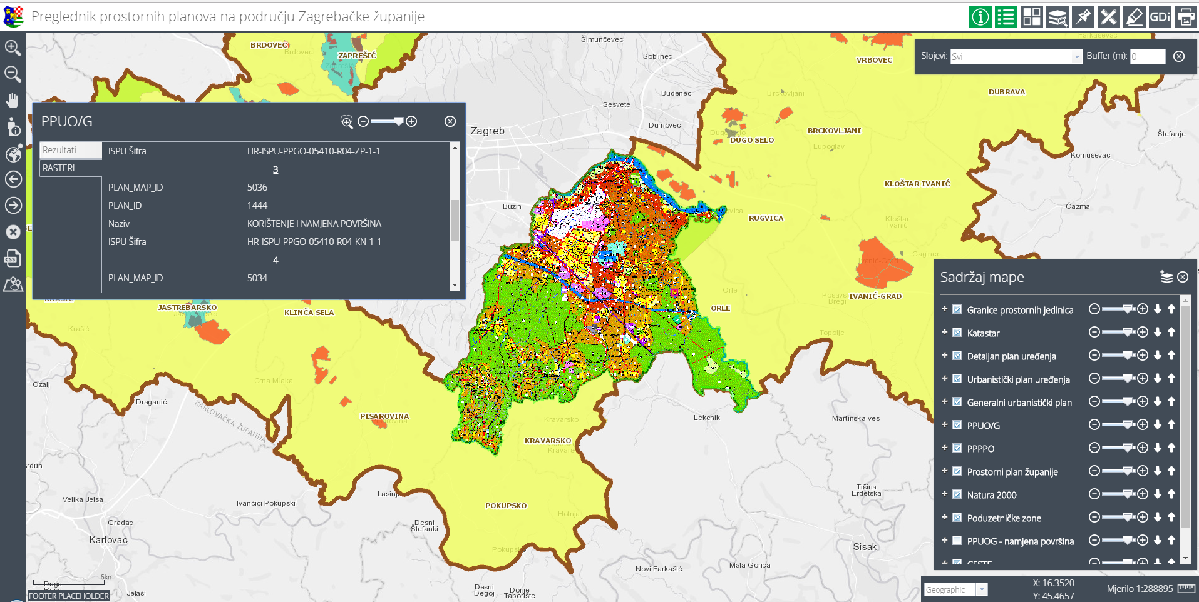The width and height of the screenshot is (1199, 602).
Task: Toggle Natura 2000 layer visibility
Action: [x=957, y=494]
